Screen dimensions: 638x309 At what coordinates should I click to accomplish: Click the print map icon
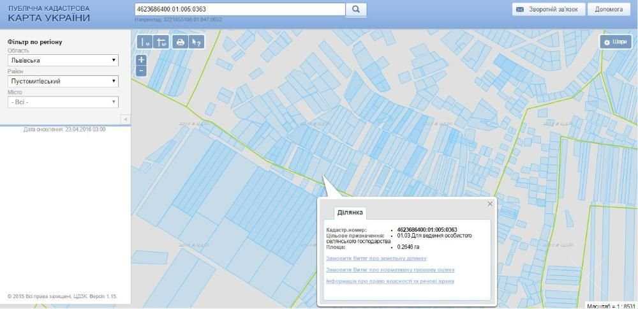181,42
